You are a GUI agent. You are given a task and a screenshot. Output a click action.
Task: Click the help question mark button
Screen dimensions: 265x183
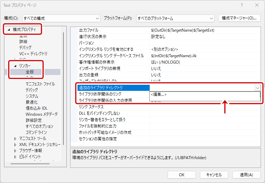pos(242,5)
